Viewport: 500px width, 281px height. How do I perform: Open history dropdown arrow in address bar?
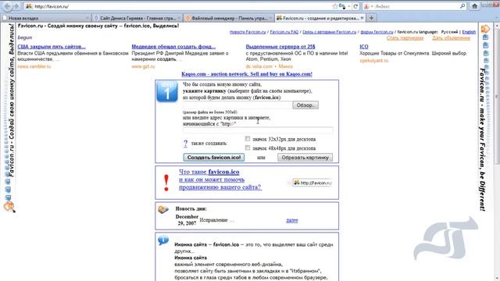(349, 6)
